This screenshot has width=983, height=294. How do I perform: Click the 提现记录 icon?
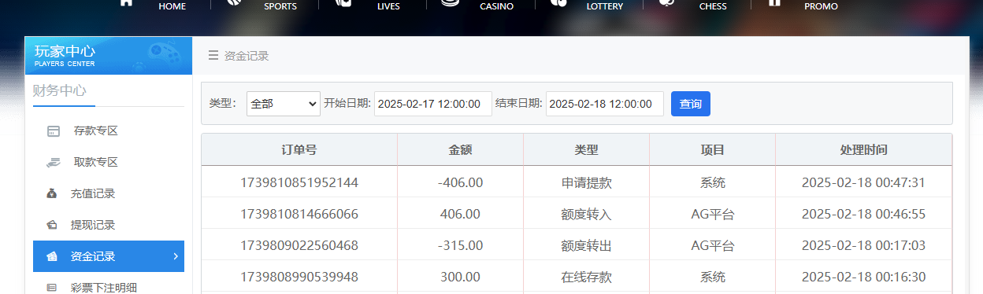click(x=52, y=225)
